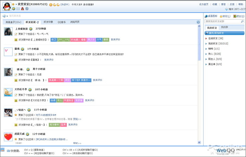This screenshot has width=246, height=157.
Task: Click the 收藏 link
Action: pyautogui.click(x=215, y=4)
